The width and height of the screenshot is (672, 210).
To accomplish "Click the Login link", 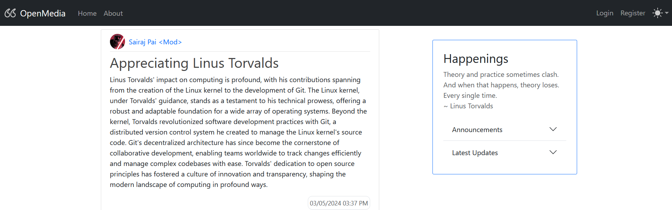I will click(605, 13).
